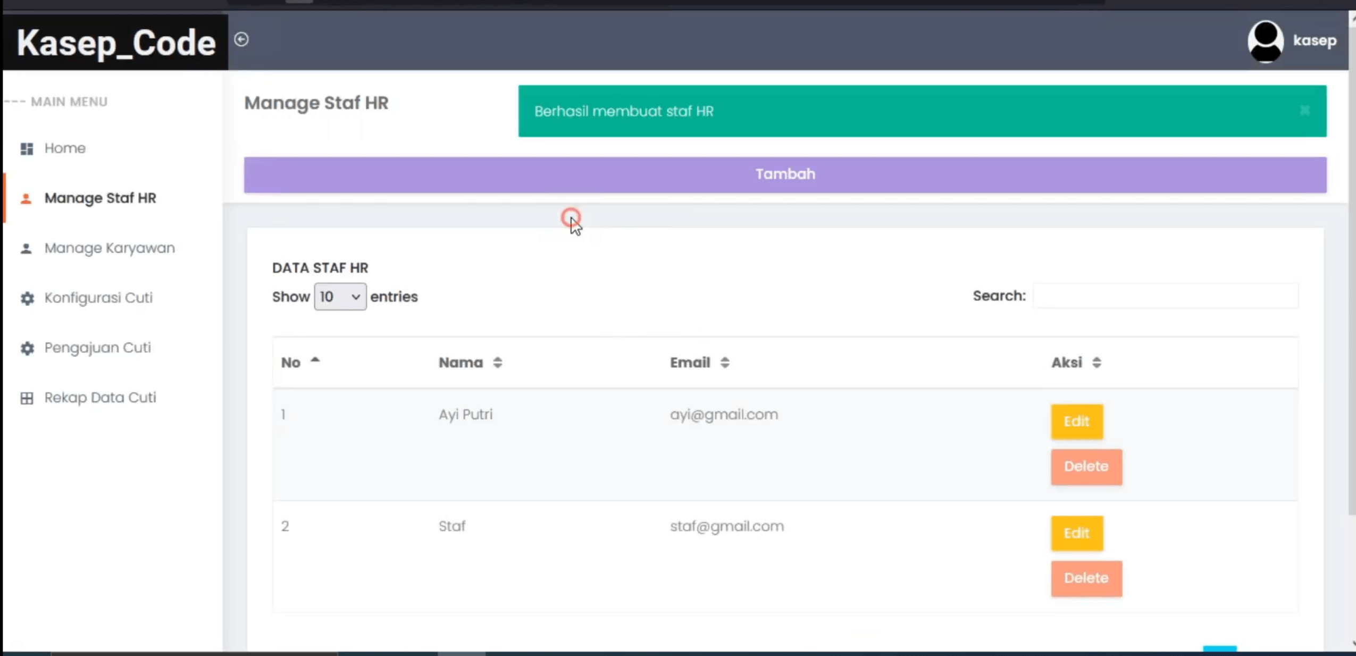
Task: Click the Konfigurasi Cuti gear icon
Action: pos(27,298)
